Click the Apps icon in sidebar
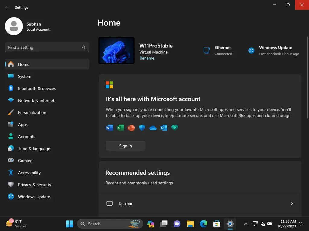This screenshot has width=309, height=231. 11,124
